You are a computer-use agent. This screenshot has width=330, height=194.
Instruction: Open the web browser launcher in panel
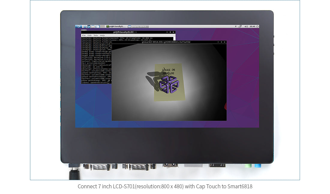coord(89,26)
